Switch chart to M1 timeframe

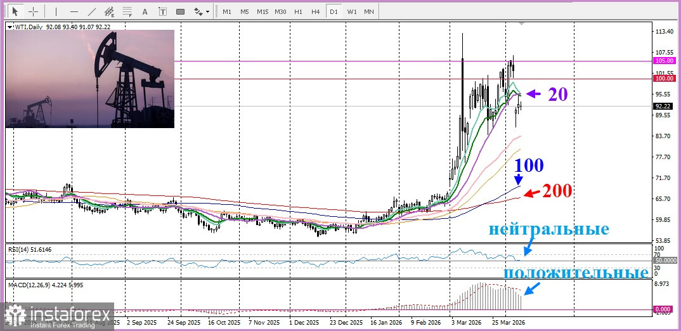click(227, 11)
